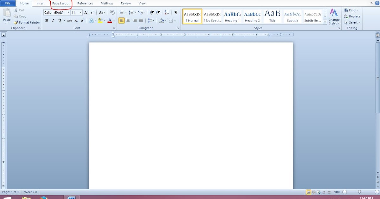Activate the Format Painter
The width and height of the screenshot is (380, 199).
point(27,22)
